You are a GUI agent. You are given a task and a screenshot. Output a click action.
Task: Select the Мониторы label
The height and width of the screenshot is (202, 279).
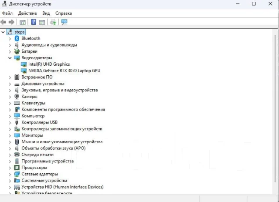[x=32, y=135]
